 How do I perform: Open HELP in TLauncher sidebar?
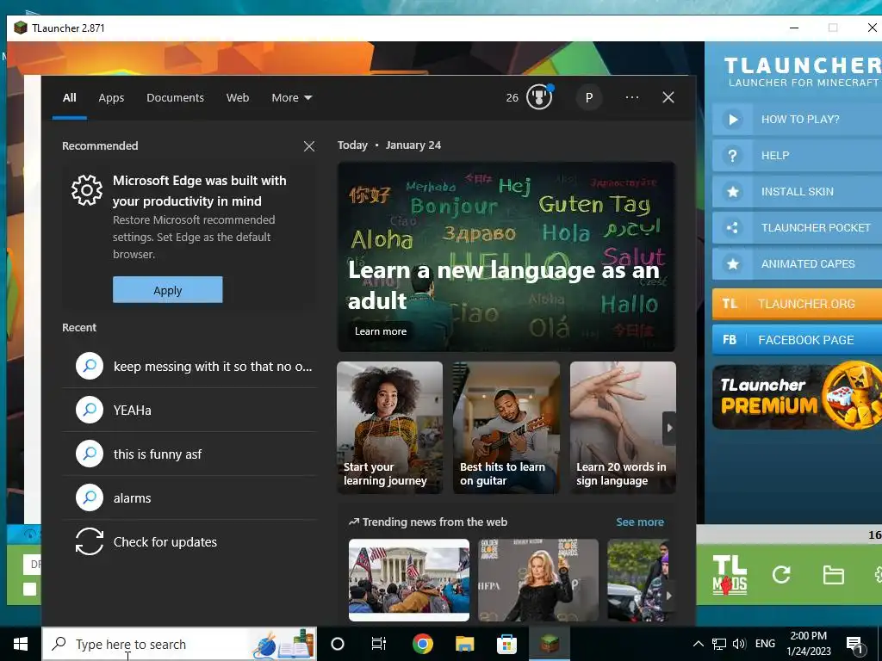797,156
